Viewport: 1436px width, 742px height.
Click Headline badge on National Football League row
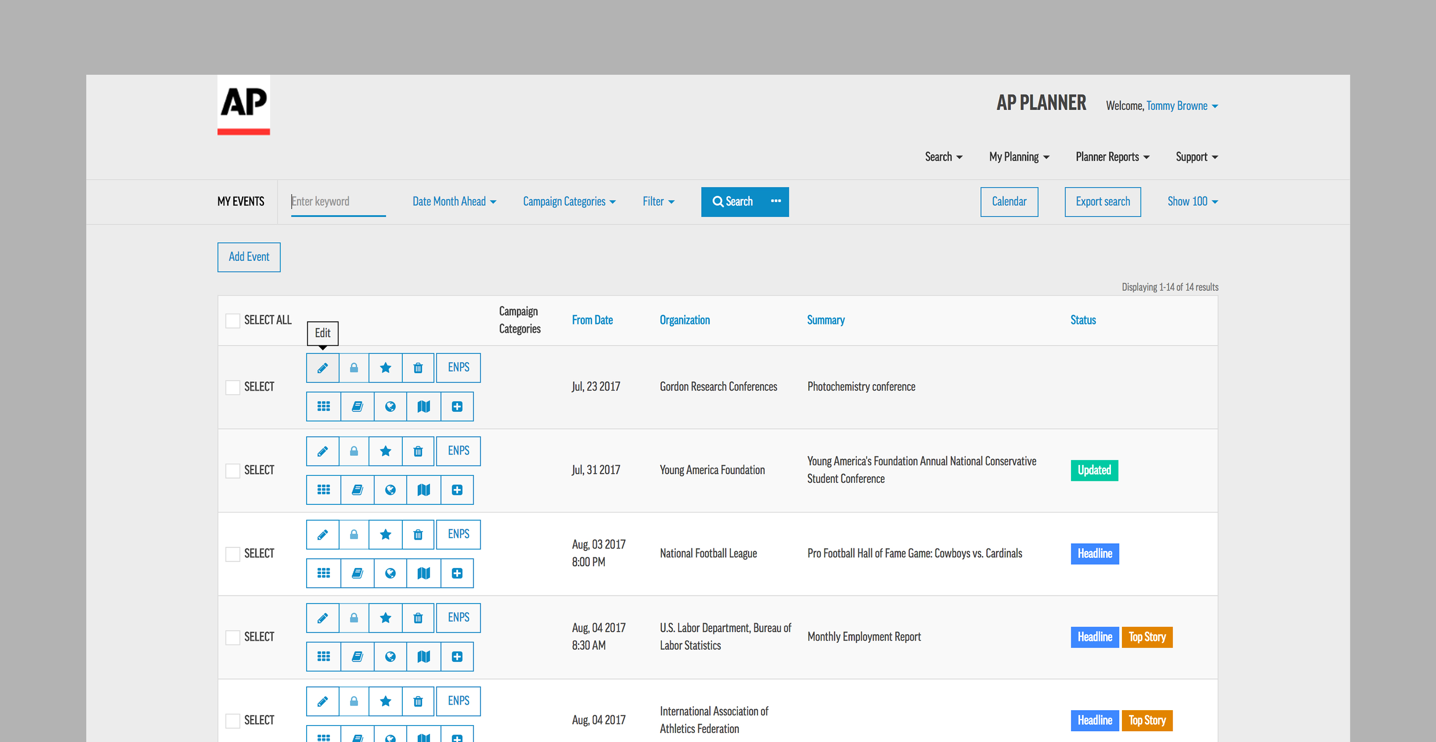pos(1094,554)
